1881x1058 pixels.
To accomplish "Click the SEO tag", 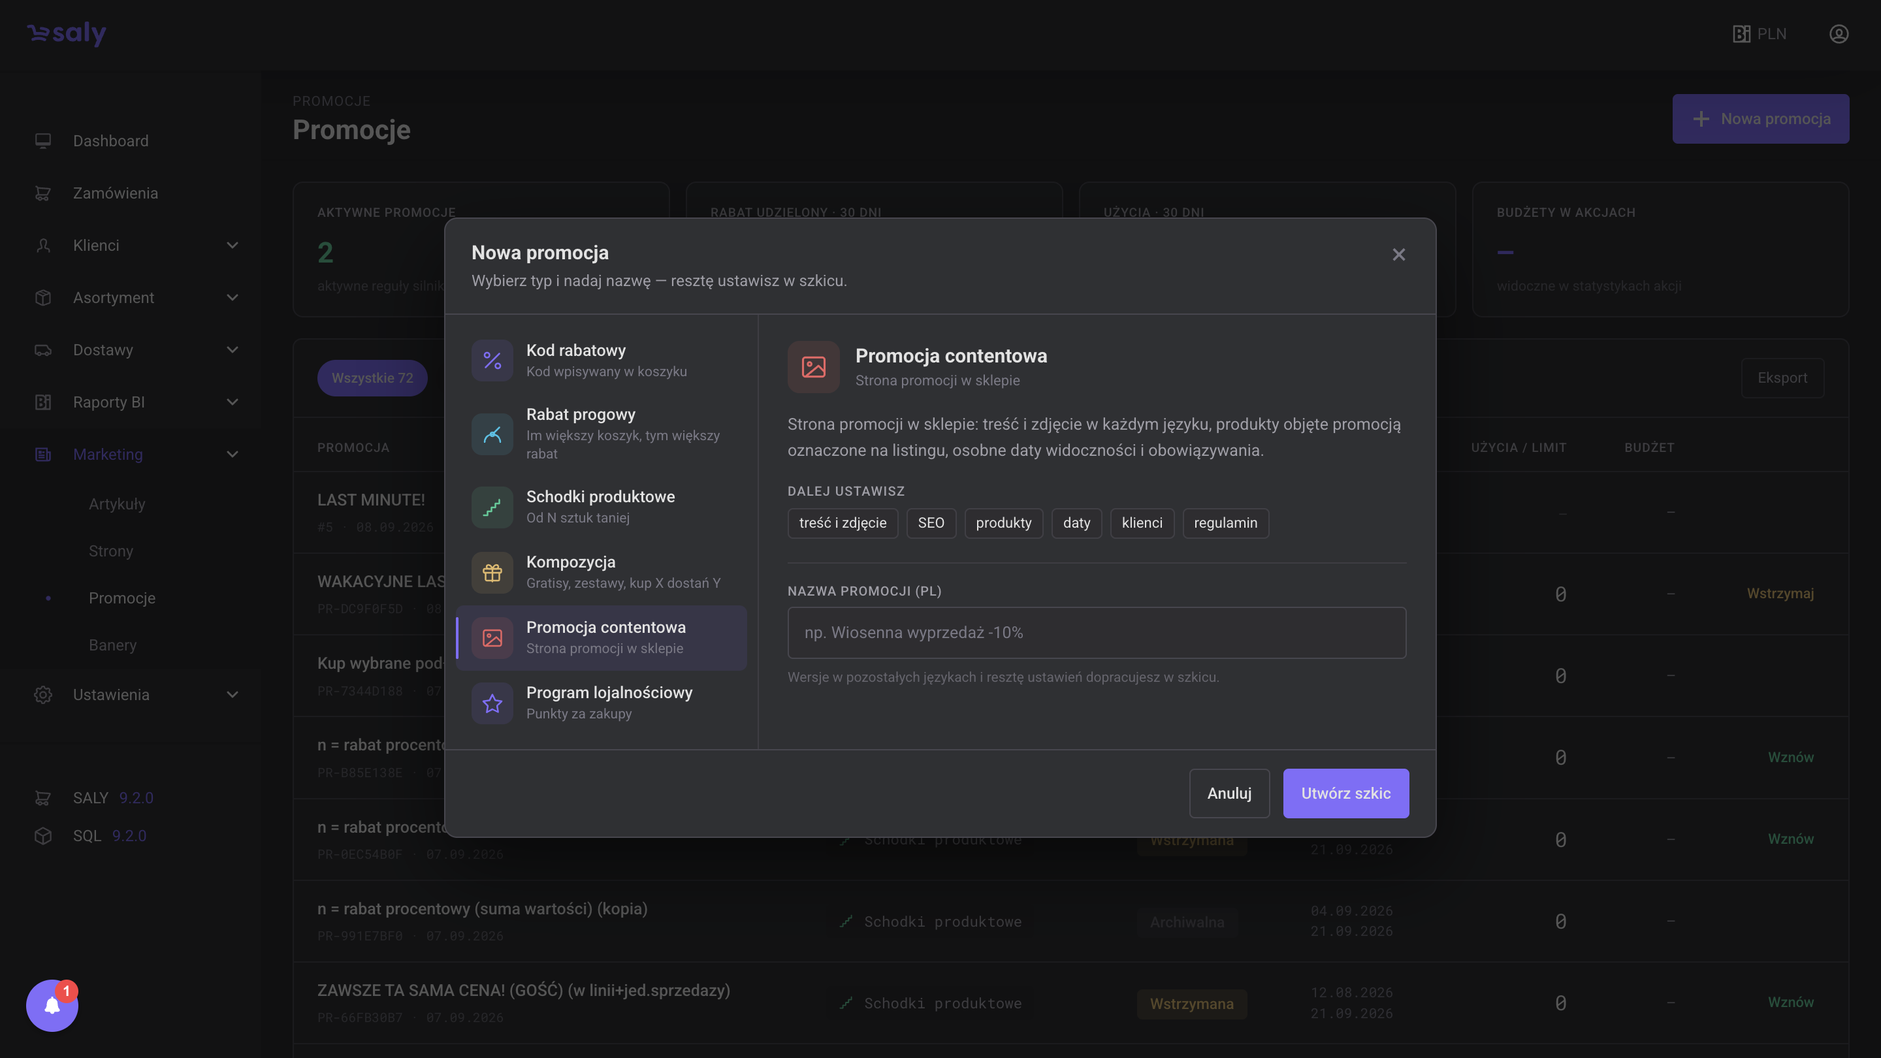I will 931,522.
